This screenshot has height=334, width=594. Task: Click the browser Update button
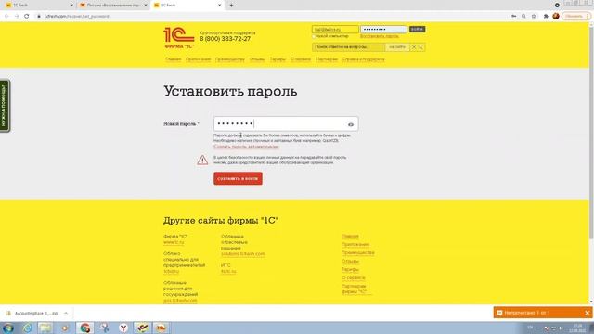(576, 17)
